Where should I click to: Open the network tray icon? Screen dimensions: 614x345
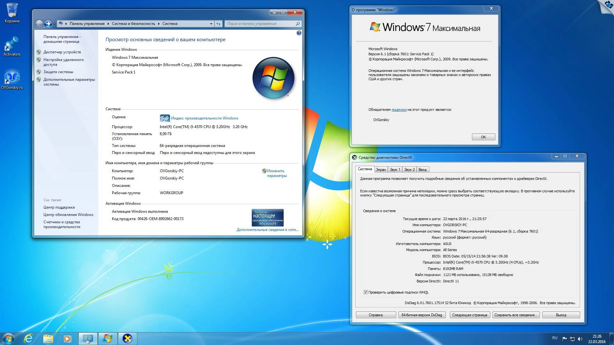click(x=572, y=339)
